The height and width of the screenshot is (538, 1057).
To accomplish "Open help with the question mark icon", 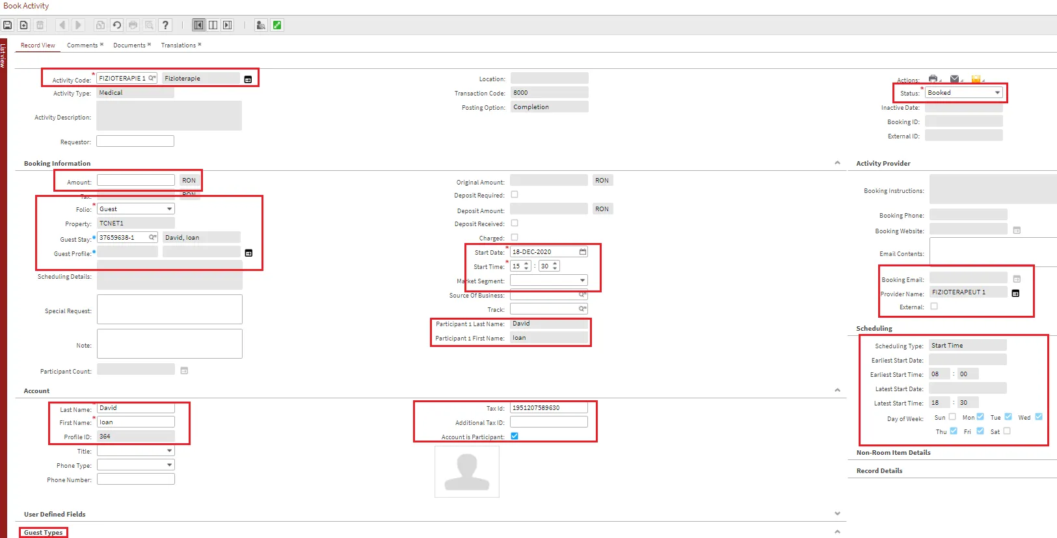I will coord(165,25).
